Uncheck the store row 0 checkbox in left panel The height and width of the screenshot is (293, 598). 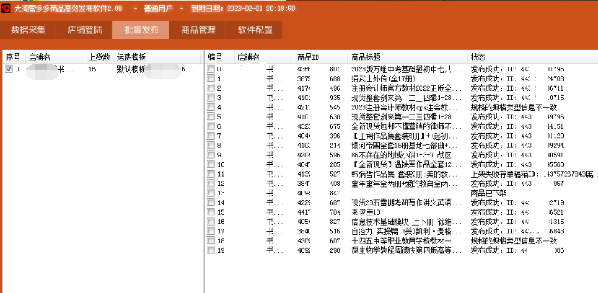pos(9,69)
